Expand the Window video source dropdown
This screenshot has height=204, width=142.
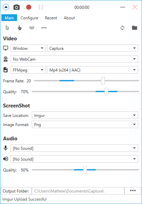tap(28, 48)
